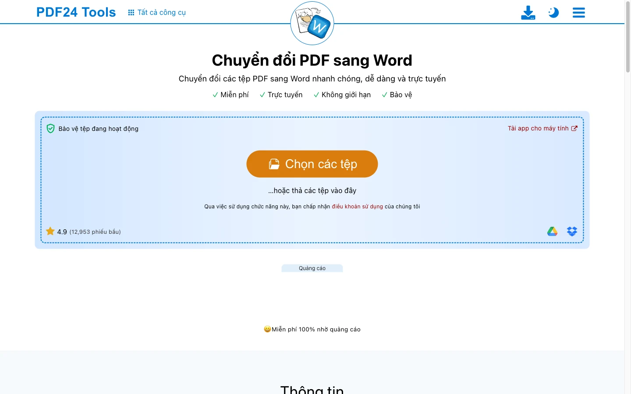Screen dimensions: 631x394
Task: Click the Bảo vệ tệp đang hoạt động text
Action: click(98, 129)
